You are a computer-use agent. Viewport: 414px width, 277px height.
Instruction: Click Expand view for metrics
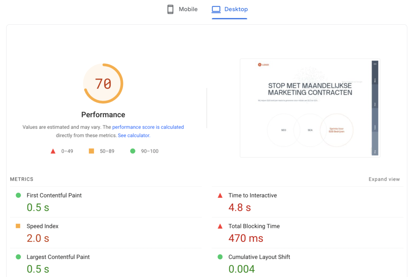tap(384, 179)
